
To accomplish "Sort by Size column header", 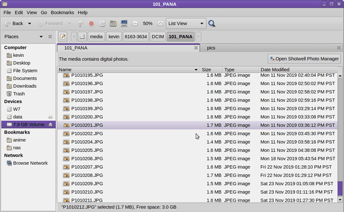I will pyautogui.click(x=211, y=70).
